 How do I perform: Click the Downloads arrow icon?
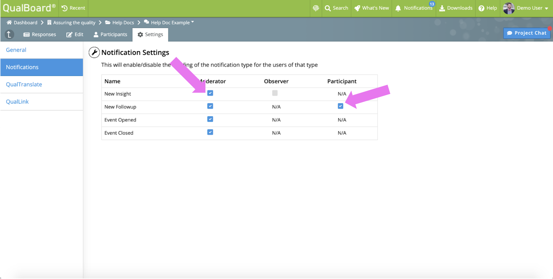coord(442,8)
